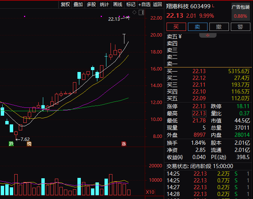Click the PE(动) value 398.5
Viewport: 253px width, 199px height.
[x=243, y=157]
